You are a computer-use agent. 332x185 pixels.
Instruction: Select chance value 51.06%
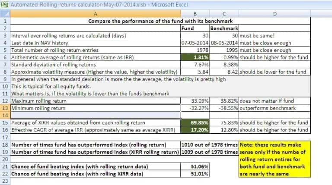(195, 166)
